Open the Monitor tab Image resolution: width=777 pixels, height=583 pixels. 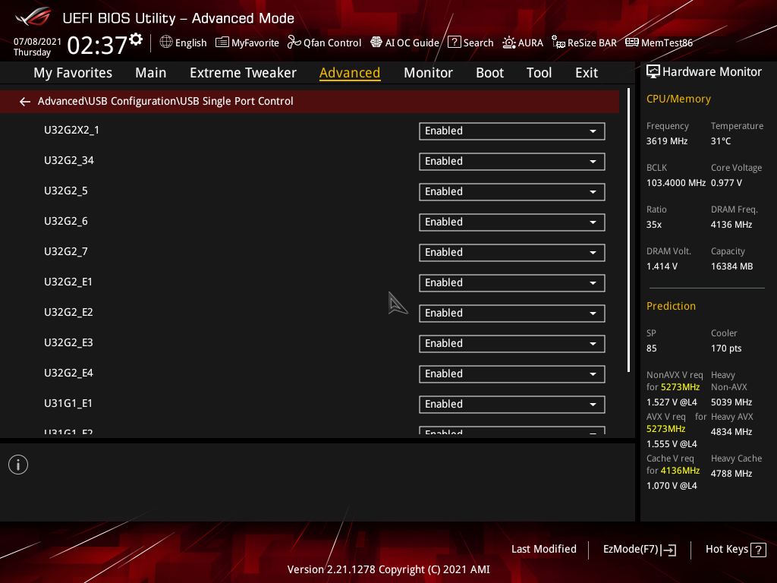pos(428,73)
